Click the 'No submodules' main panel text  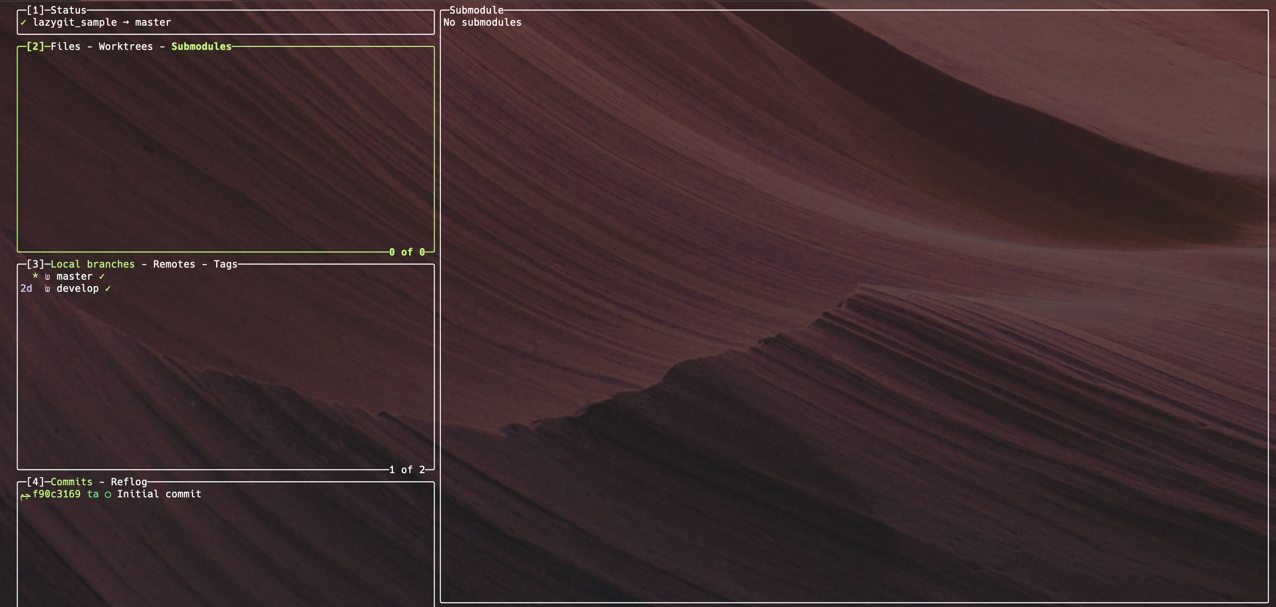click(482, 22)
